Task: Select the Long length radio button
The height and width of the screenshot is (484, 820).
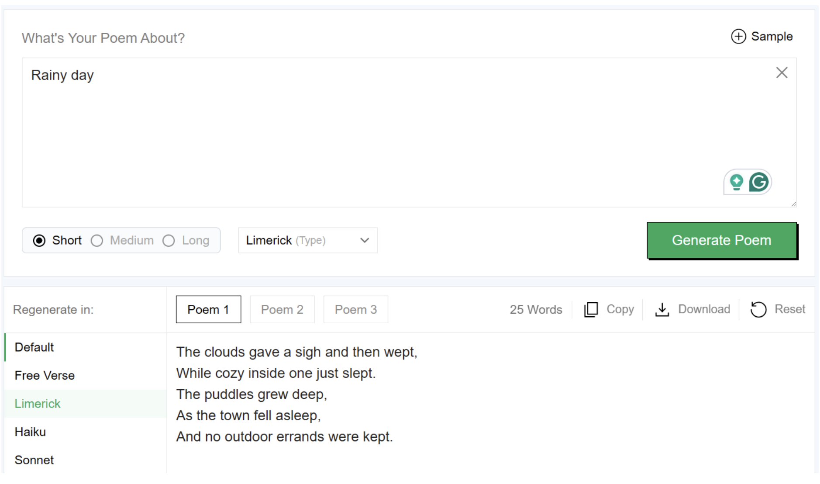Action: 169,241
